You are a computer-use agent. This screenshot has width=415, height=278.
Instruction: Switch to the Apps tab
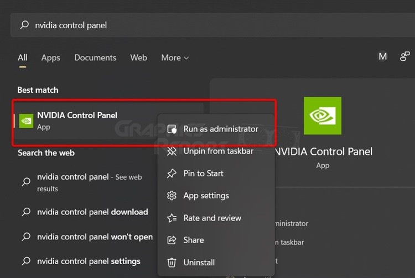tap(50, 57)
